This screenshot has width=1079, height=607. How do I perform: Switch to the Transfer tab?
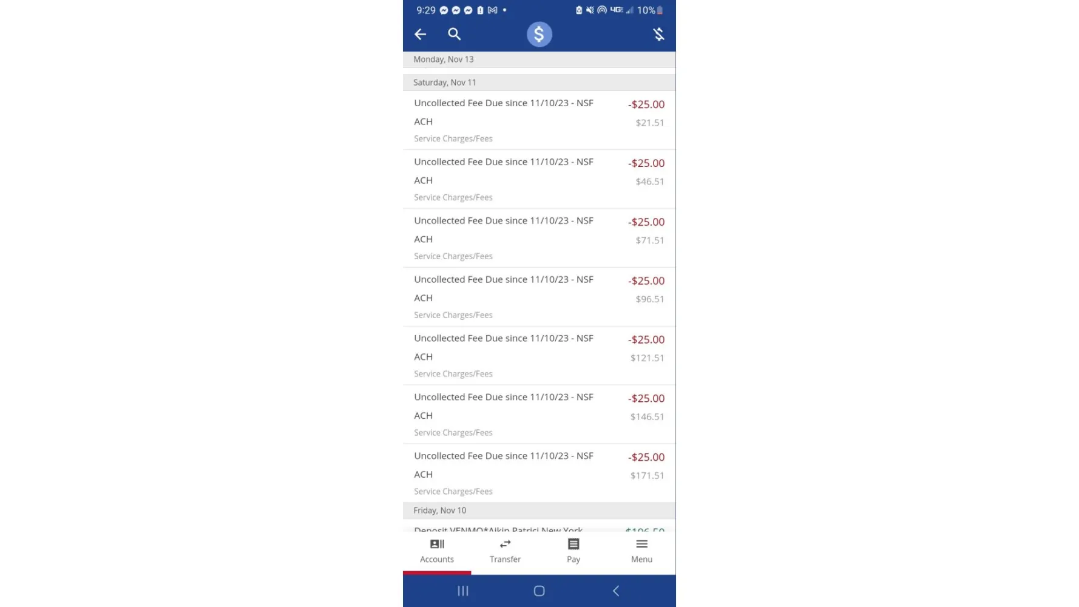click(505, 551)
